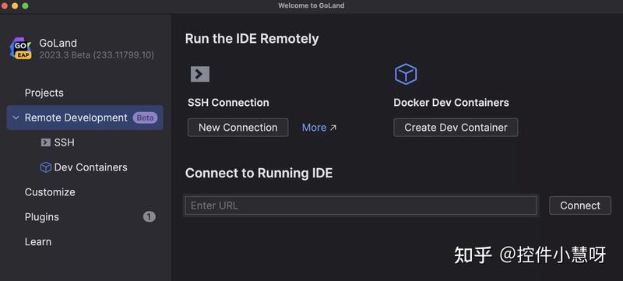Click the Plugins update count badge
The height and width of the screenshot is (281, 623).
pyautogui.click(x=150, y=216)
